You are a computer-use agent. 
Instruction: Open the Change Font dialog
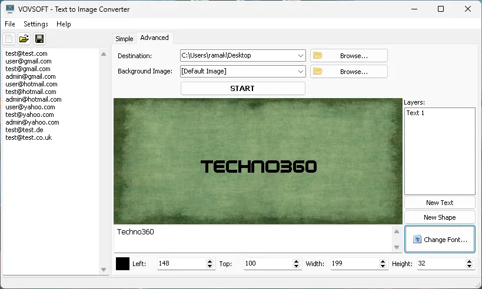point(440,240)
